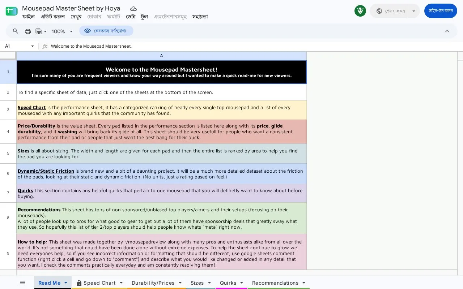Select row 5 header
463x289 pixels.
(x=8, y=153)
